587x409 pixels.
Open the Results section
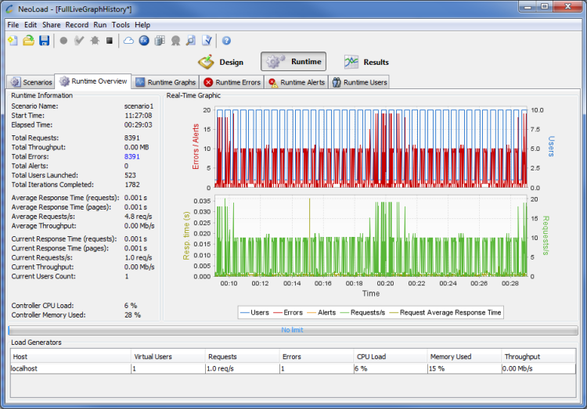point(366,62)
